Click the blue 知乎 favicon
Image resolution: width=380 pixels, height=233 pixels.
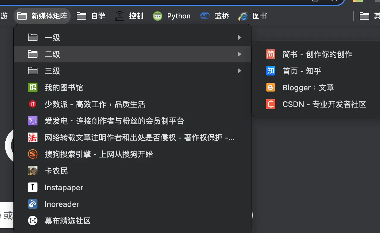(x=270, y=71)
